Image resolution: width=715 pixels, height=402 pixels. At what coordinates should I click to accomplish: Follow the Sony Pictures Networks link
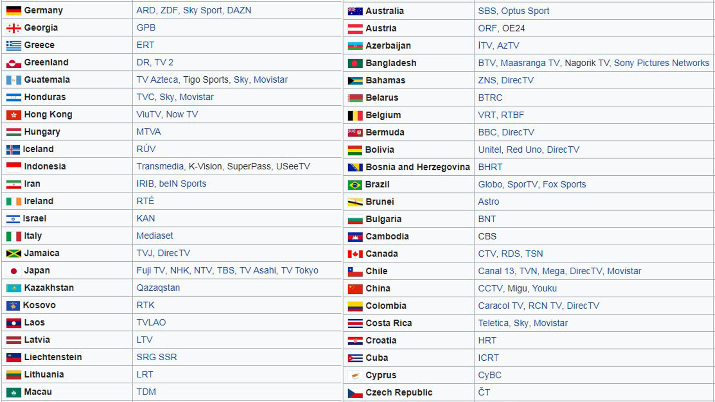(661, 63)
